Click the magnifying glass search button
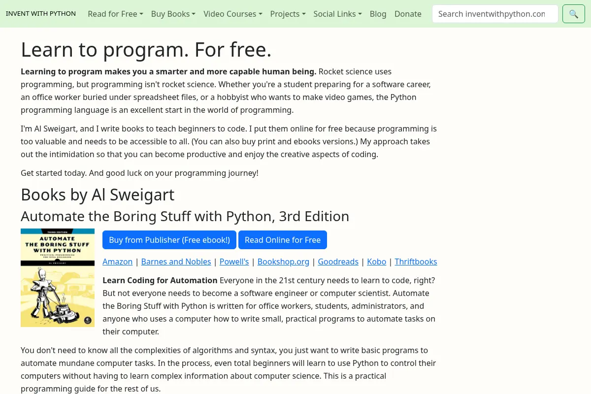The width and height of the screenshot is (591, 394). click(x=573, y=14)
